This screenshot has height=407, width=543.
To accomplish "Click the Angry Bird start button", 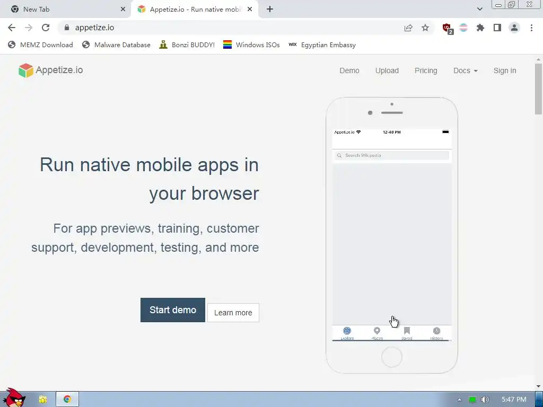I will click(x=14, y=397).
